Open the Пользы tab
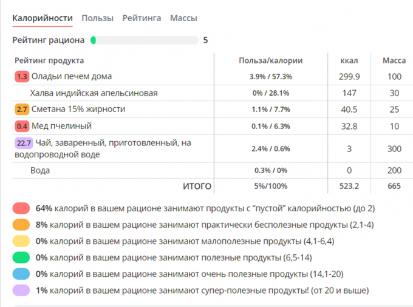This screenshot has width=413, height=307. (97, 18)
